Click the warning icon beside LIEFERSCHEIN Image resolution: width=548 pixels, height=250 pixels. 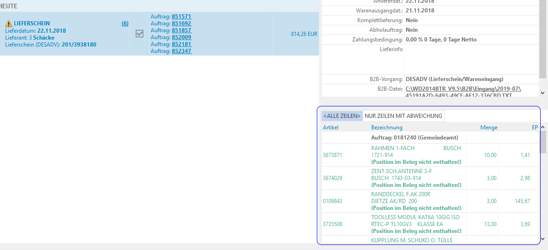tap(8, 23)
